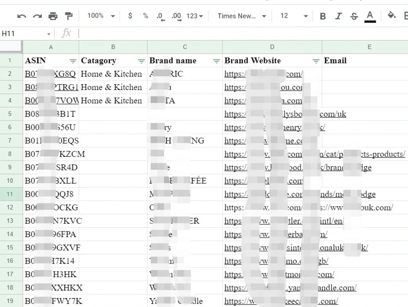Select column A header
Viewport: 408px width, 307px height.
coord(51,47)
